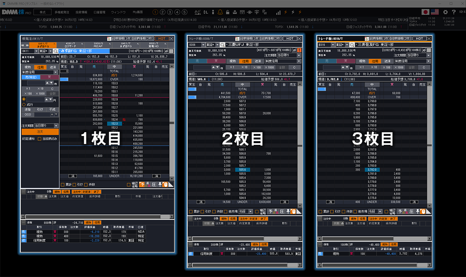The image size is (466, 277).
Task: Check 累計 checkbox in the 8306 panel
Action: pos(191,212)
